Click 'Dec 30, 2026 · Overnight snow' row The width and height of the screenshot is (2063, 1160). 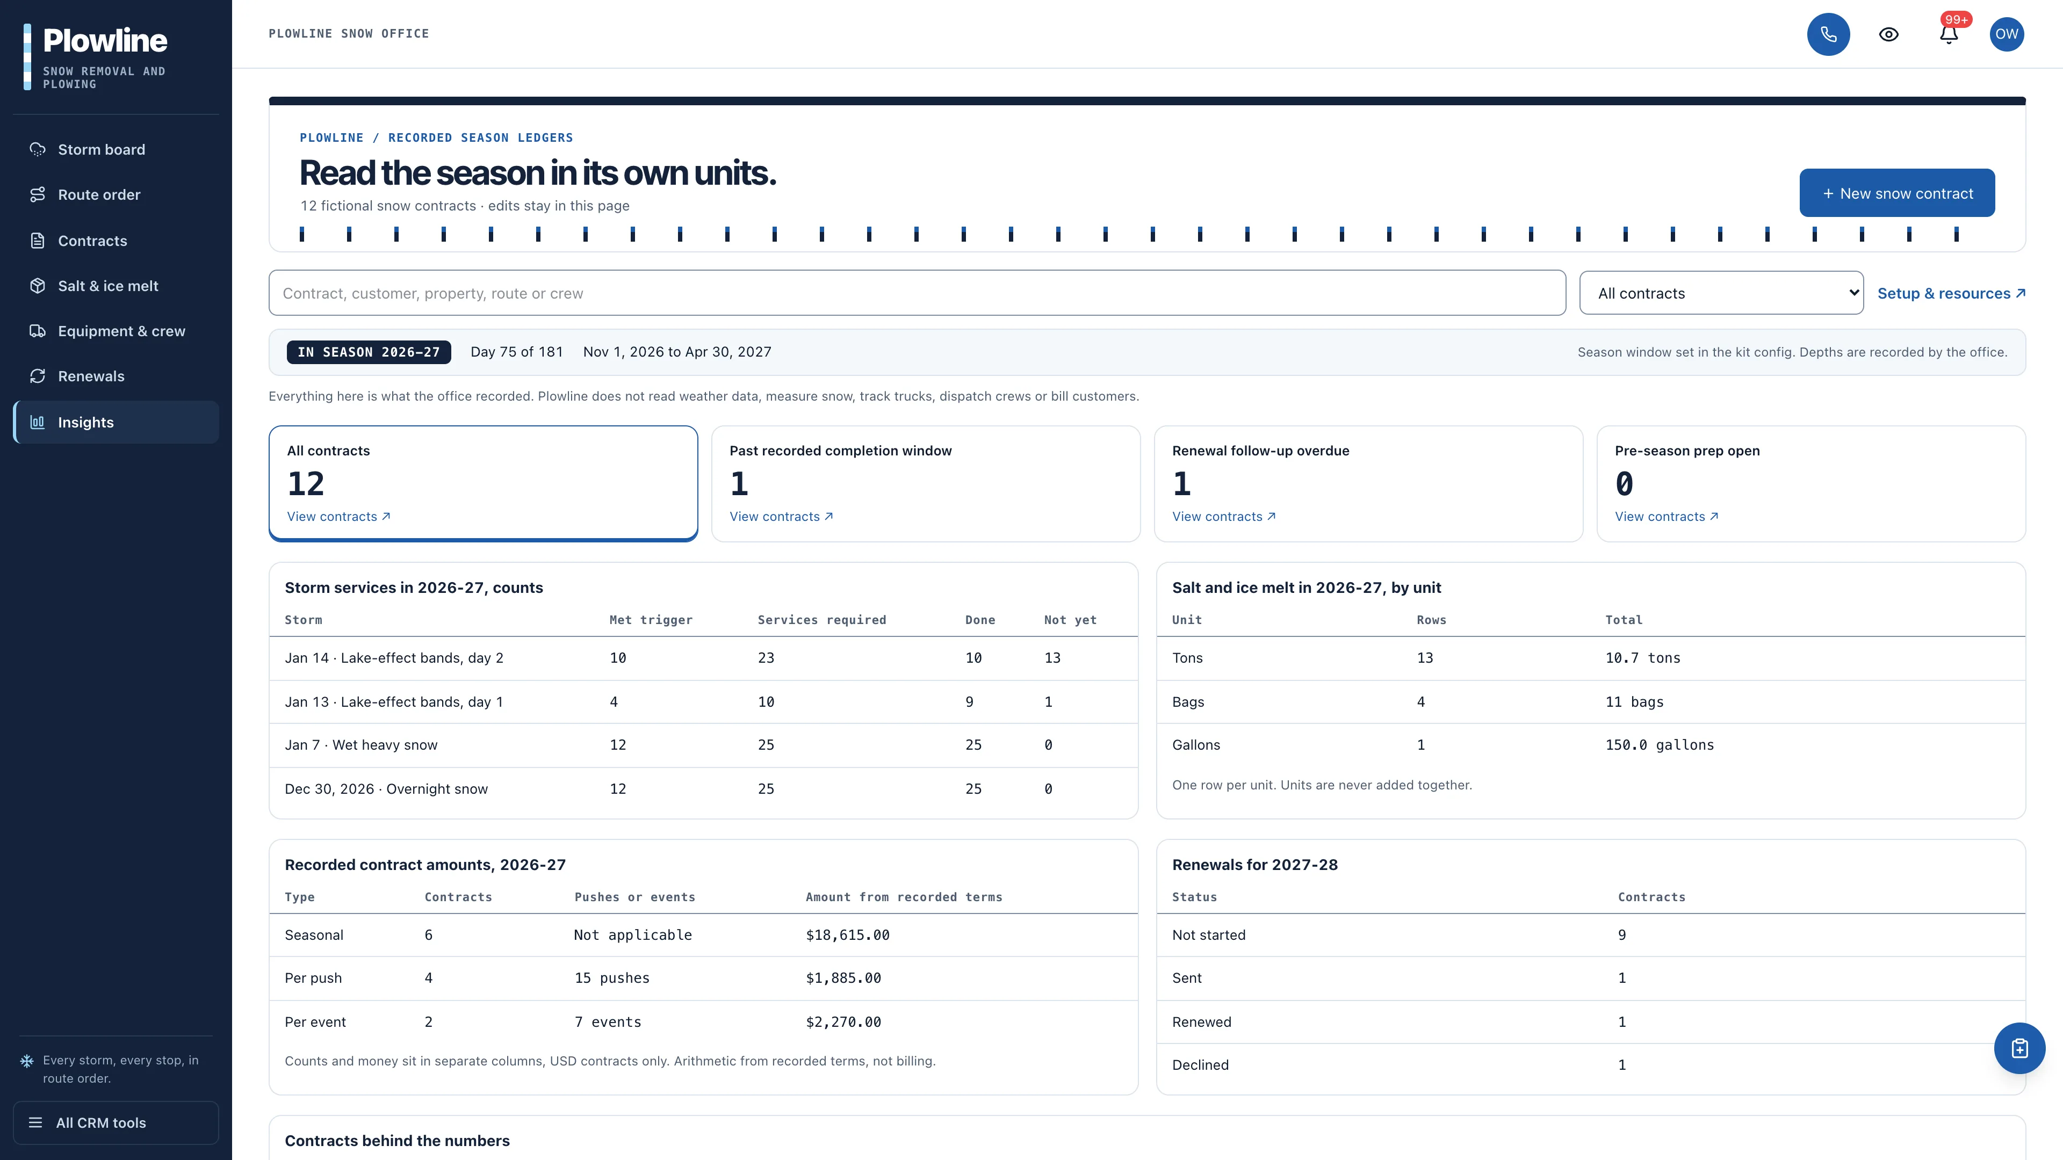[703, 789]
